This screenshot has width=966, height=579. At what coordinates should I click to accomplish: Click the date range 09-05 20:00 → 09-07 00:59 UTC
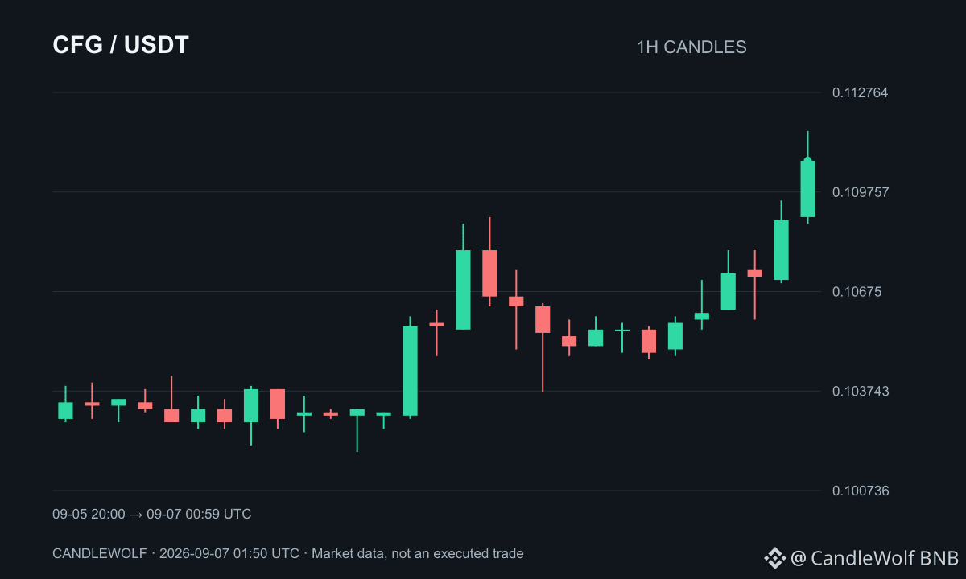152,514
